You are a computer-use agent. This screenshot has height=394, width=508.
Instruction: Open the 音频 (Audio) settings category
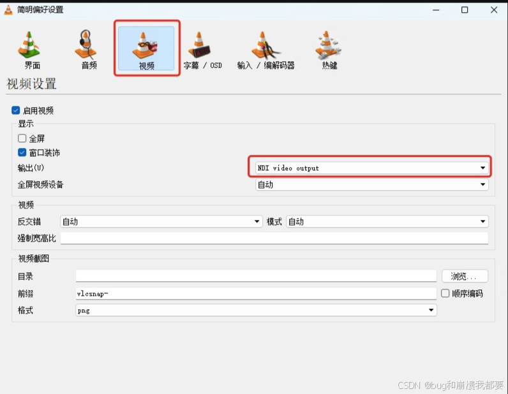coord(87,50)
